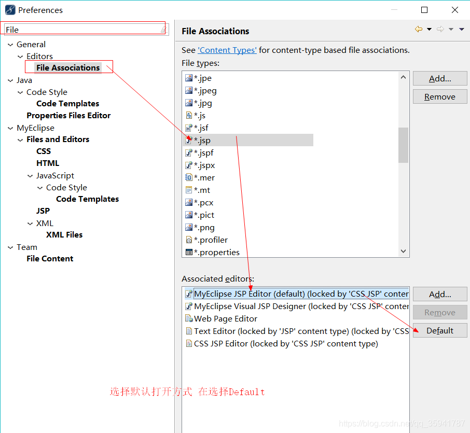Select XML Files tree item
The image size is (470, 433).
point(64,235)
